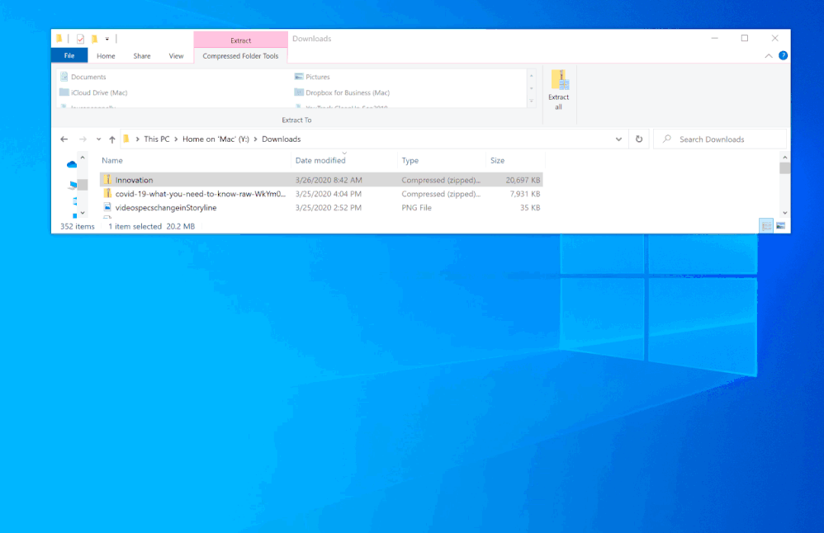
Task: Expand the Customize Quick Access Toolbar dropdown
Action: pos(107,39)
